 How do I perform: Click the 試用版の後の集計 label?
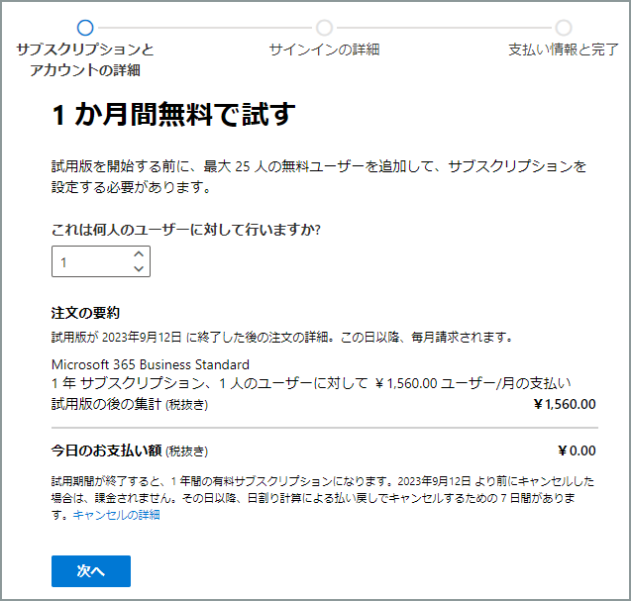107,404
